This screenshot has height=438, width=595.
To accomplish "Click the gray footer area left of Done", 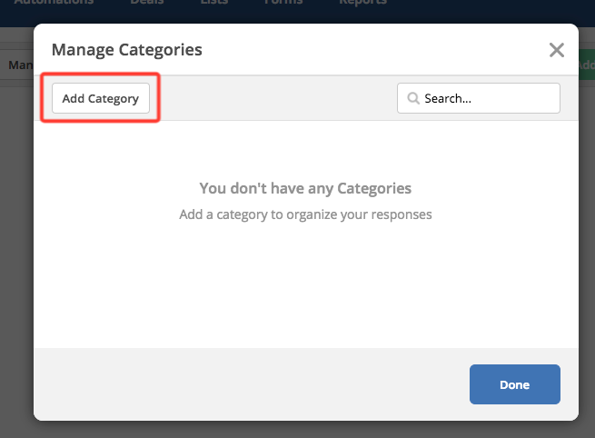I will tap(245, 384).
